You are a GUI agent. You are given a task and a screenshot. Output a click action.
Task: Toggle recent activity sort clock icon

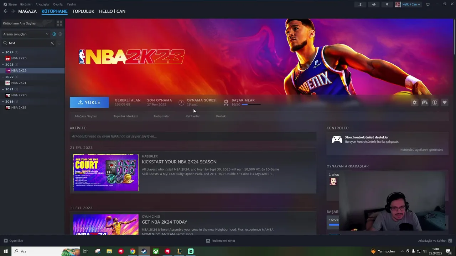pyautogui.click(x=54, y=34)
